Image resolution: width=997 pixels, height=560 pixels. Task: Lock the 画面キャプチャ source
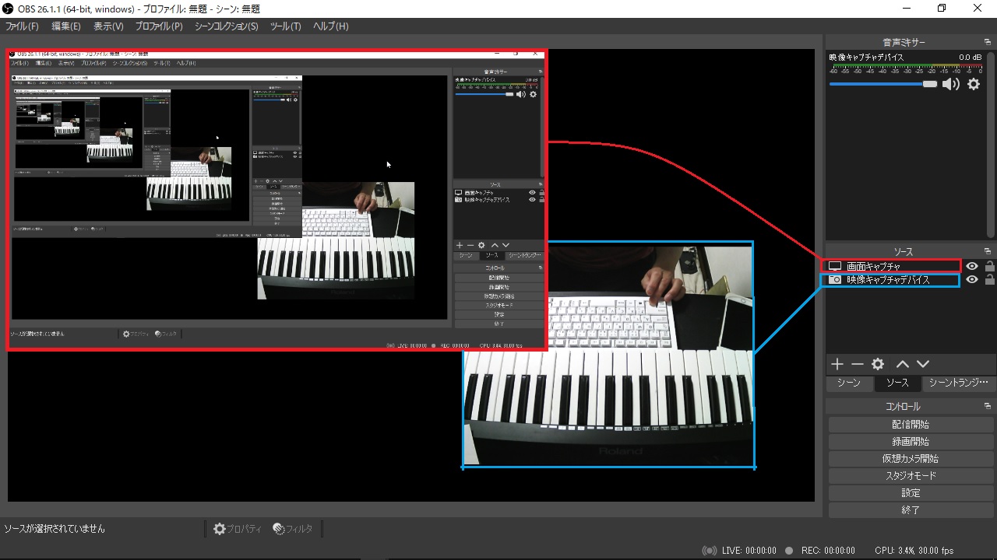(989, 266)
